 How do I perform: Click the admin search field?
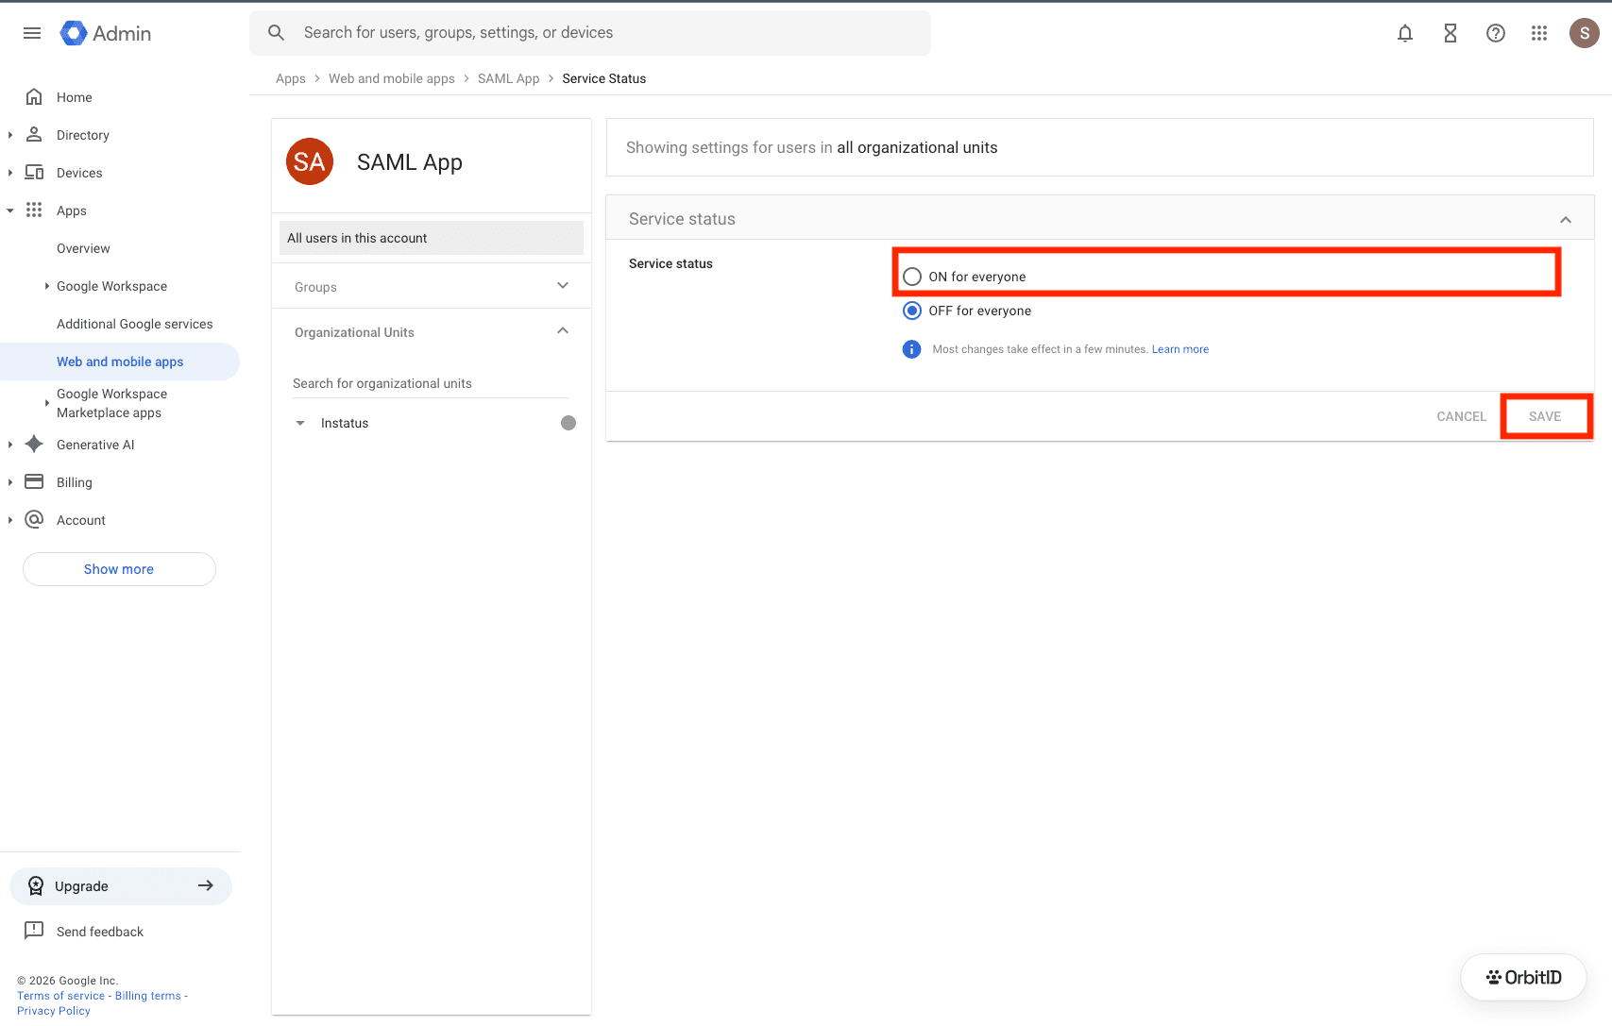pyautogui.click(x=590, y=33)
